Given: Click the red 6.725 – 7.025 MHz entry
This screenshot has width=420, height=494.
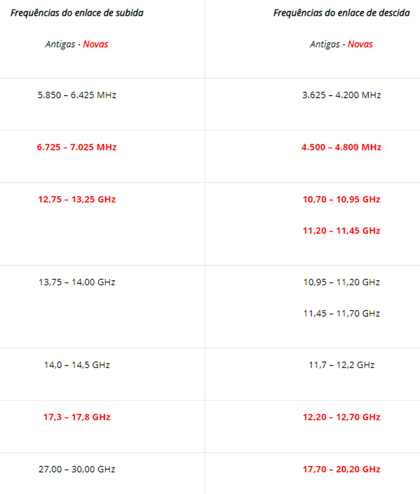Looking at the screenshot, I should pyautogui.click(x=77, y=147).
